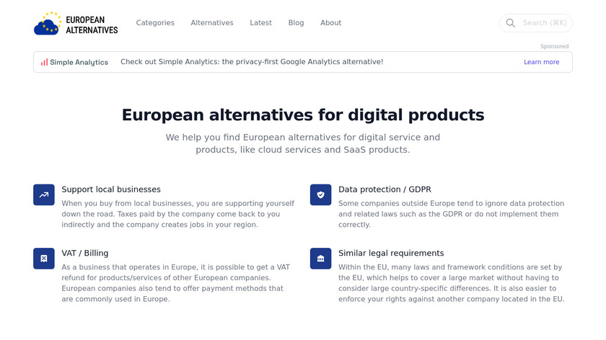Click the trending arrow icon beside Support local businesses

(44, 194)
